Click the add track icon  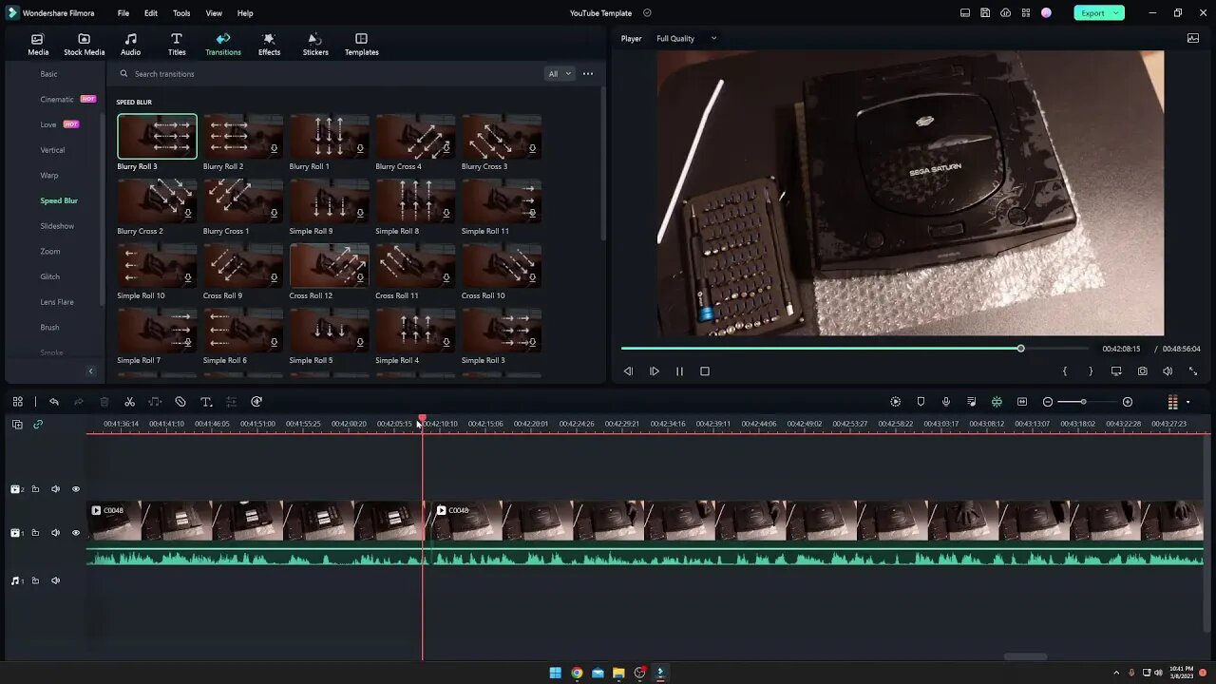[x=17, y=425]
